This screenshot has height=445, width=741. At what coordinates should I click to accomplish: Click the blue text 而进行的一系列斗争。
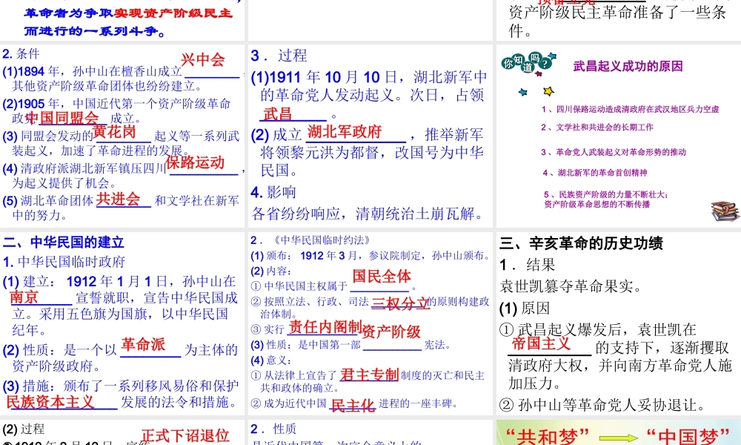tap(95, 31)
